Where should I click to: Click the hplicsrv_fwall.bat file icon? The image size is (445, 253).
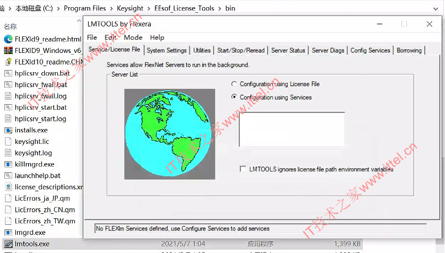pos(8,84)
